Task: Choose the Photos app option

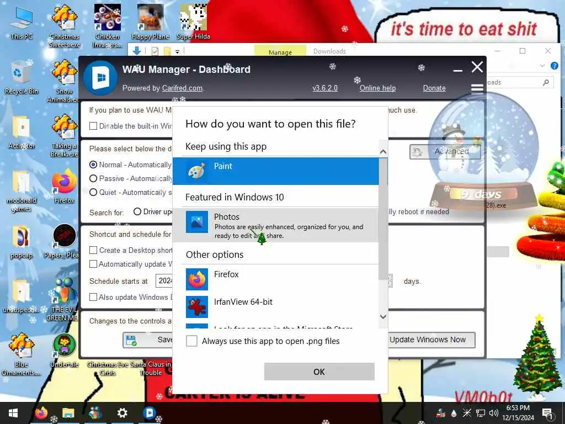Action: click(276, 225)
